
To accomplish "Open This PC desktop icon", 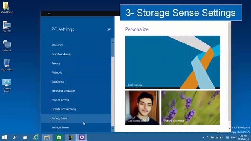I will click(7, 27).
